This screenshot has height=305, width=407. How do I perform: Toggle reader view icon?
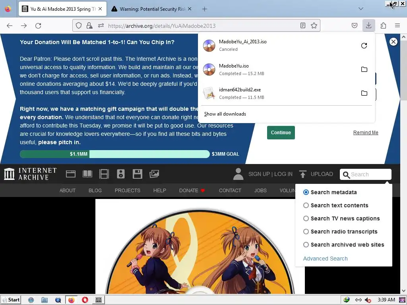click(302, 25)
